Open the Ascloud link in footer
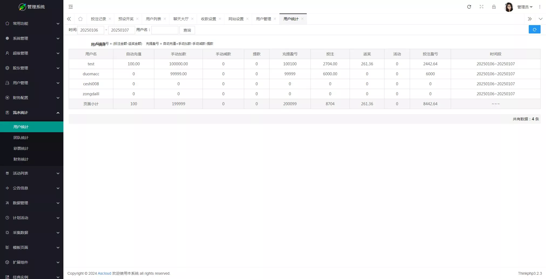The height and width of the screenshot is (279, 546). 104,273
